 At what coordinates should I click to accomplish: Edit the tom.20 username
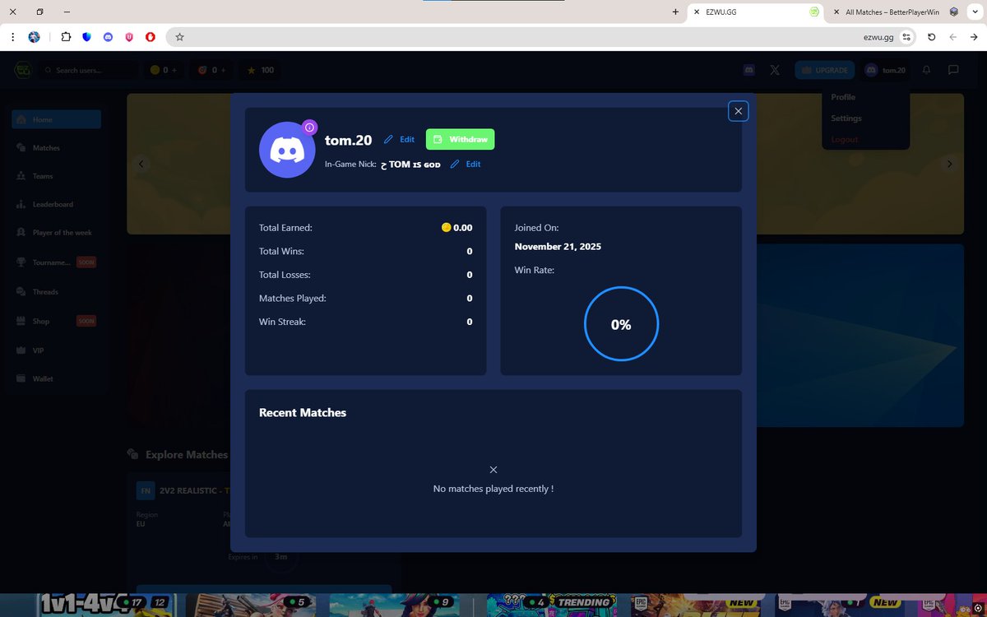[399, 140]
